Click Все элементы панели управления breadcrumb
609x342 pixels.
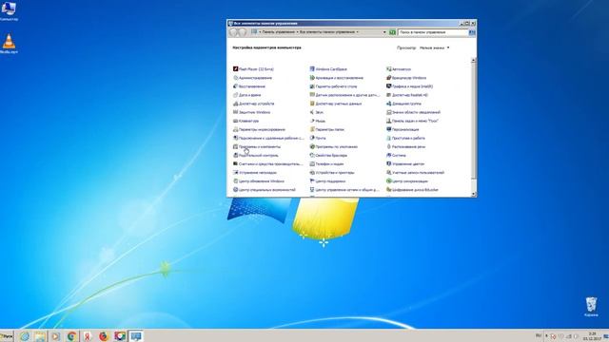click(x=327, y=32)
